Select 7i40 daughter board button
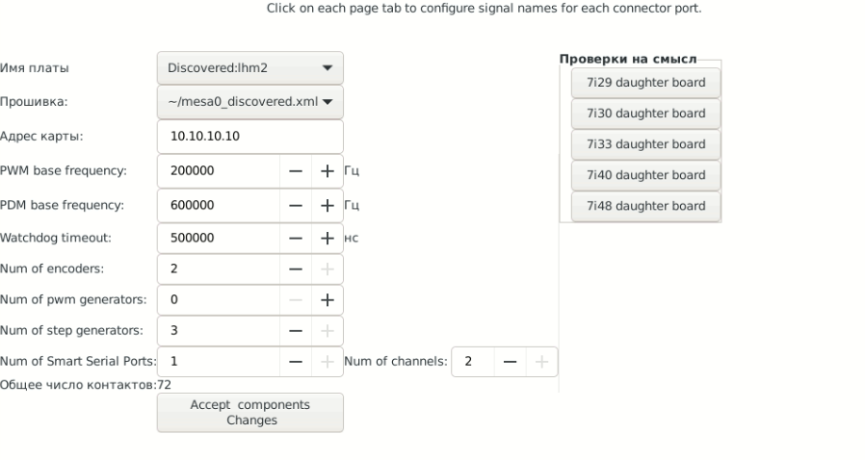The height and width of the screenshot is (460, 865). click(646, 175)
